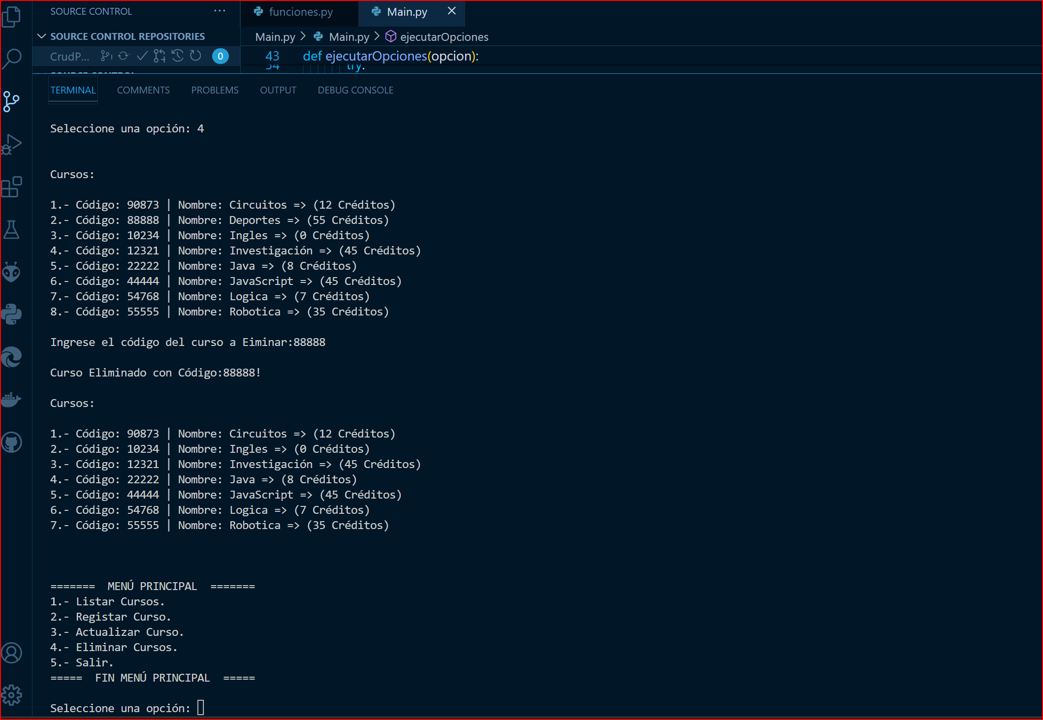Open Source Control panel more actions menu
Screen dimensions: 1043x720
pyautogui.click(x=220, y=11)
